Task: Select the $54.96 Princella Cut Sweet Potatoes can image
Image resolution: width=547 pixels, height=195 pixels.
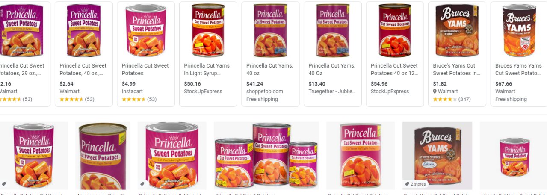Action: [x=395, y=30]
